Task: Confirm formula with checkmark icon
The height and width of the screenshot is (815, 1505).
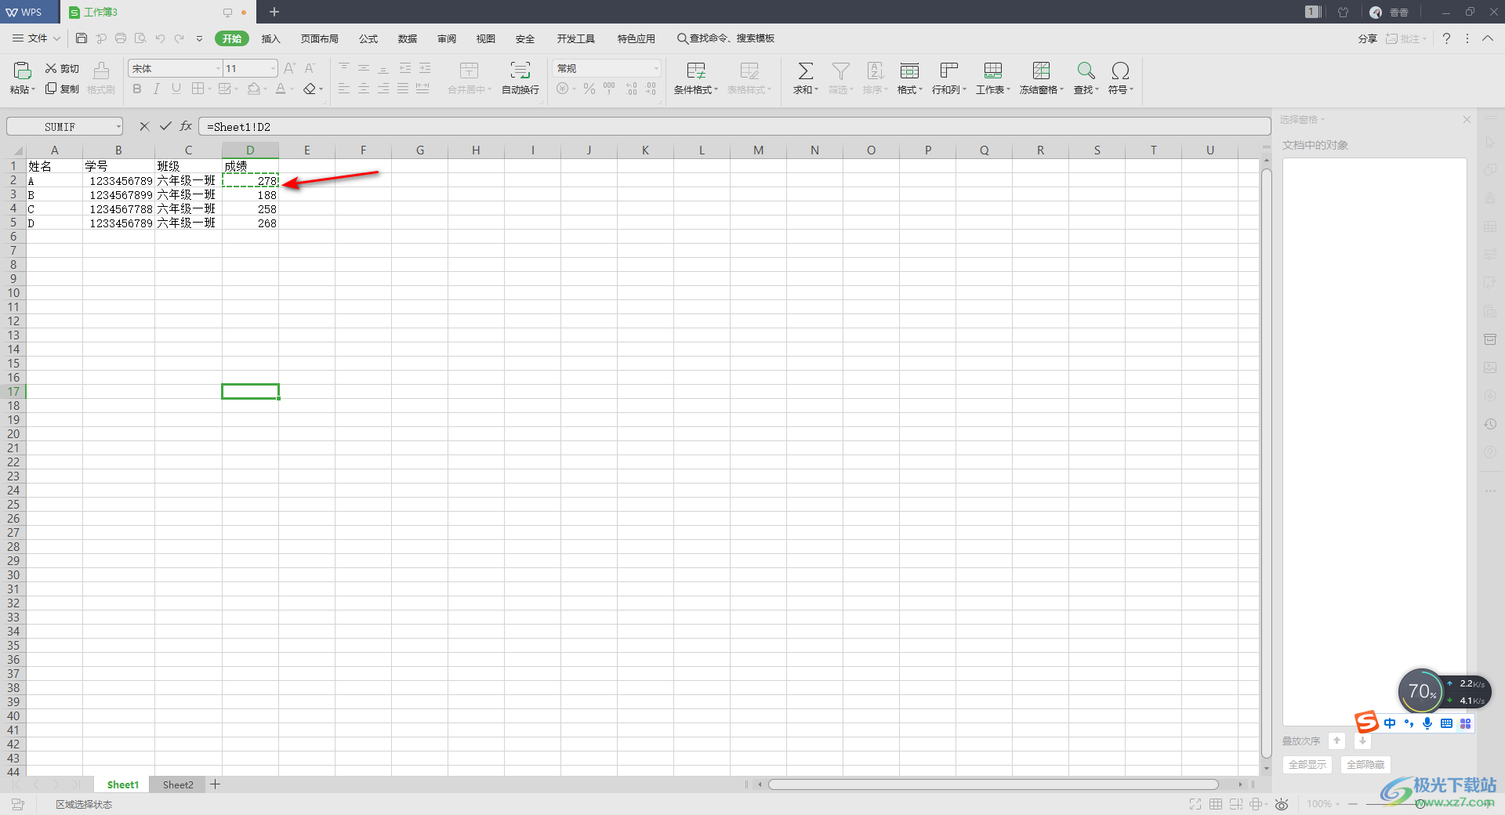Action: [165, 126]
